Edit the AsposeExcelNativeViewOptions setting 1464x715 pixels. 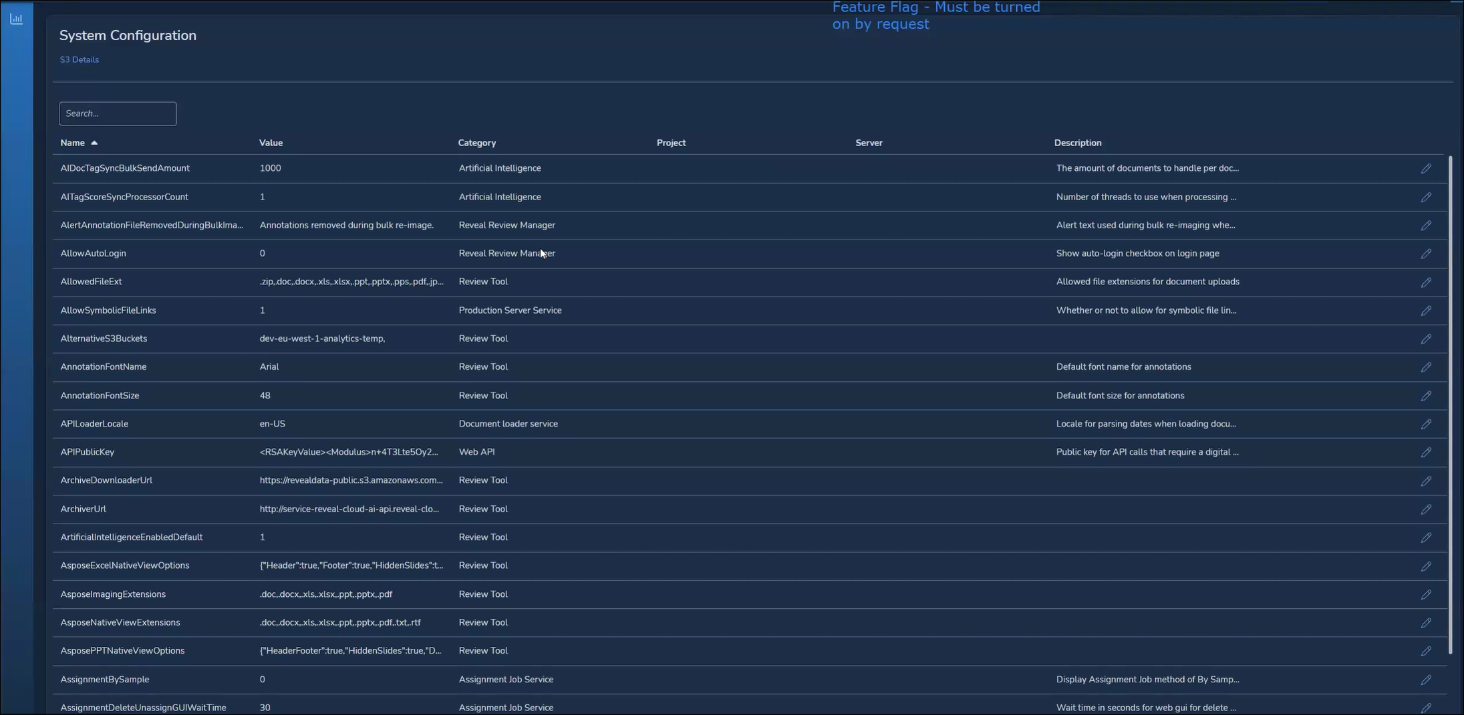pyautogui.click(x=1426, y=566)
